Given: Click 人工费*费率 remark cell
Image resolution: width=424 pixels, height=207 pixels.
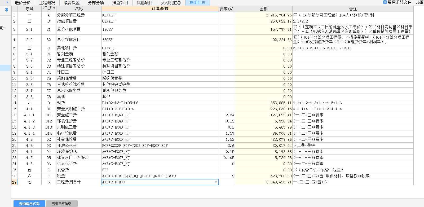Looking at the screenshot, I should [353, 146].
